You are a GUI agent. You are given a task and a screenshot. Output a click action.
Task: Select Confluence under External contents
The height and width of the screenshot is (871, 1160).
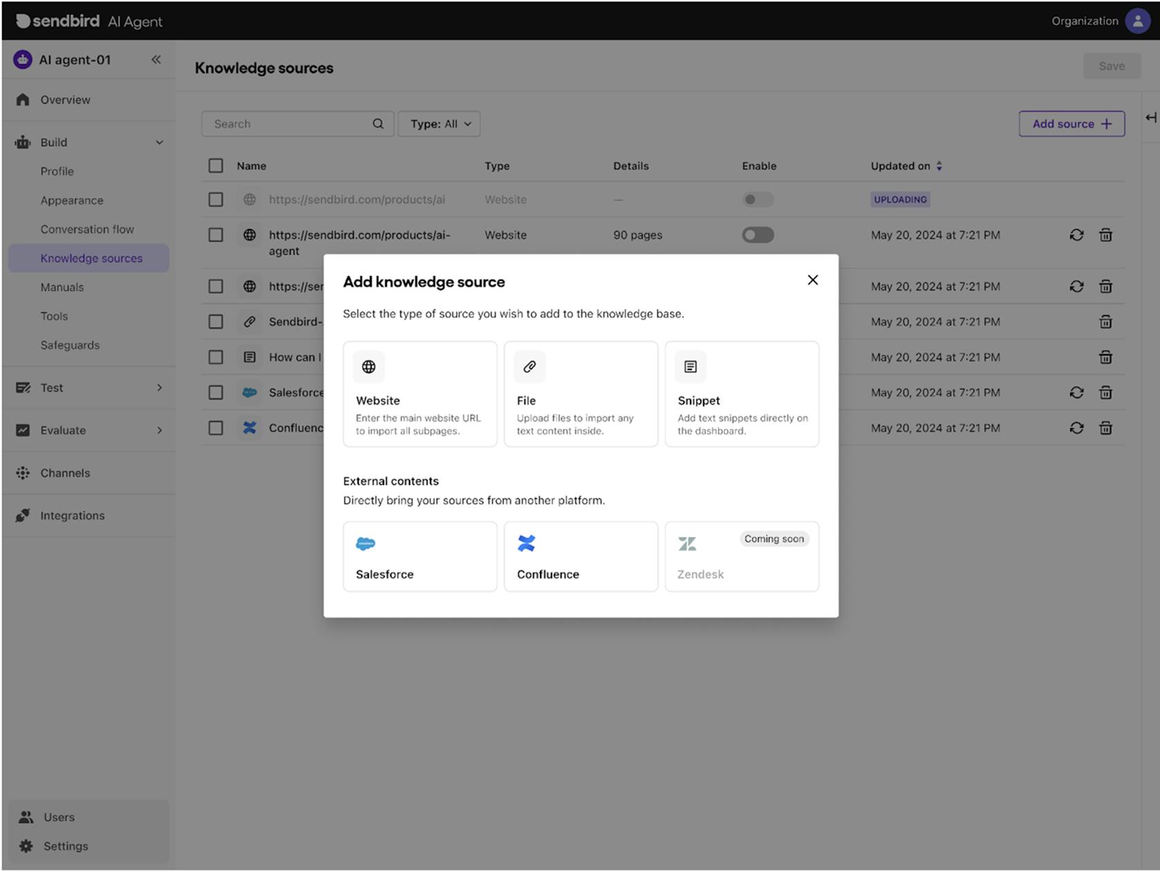click(580, 556)
